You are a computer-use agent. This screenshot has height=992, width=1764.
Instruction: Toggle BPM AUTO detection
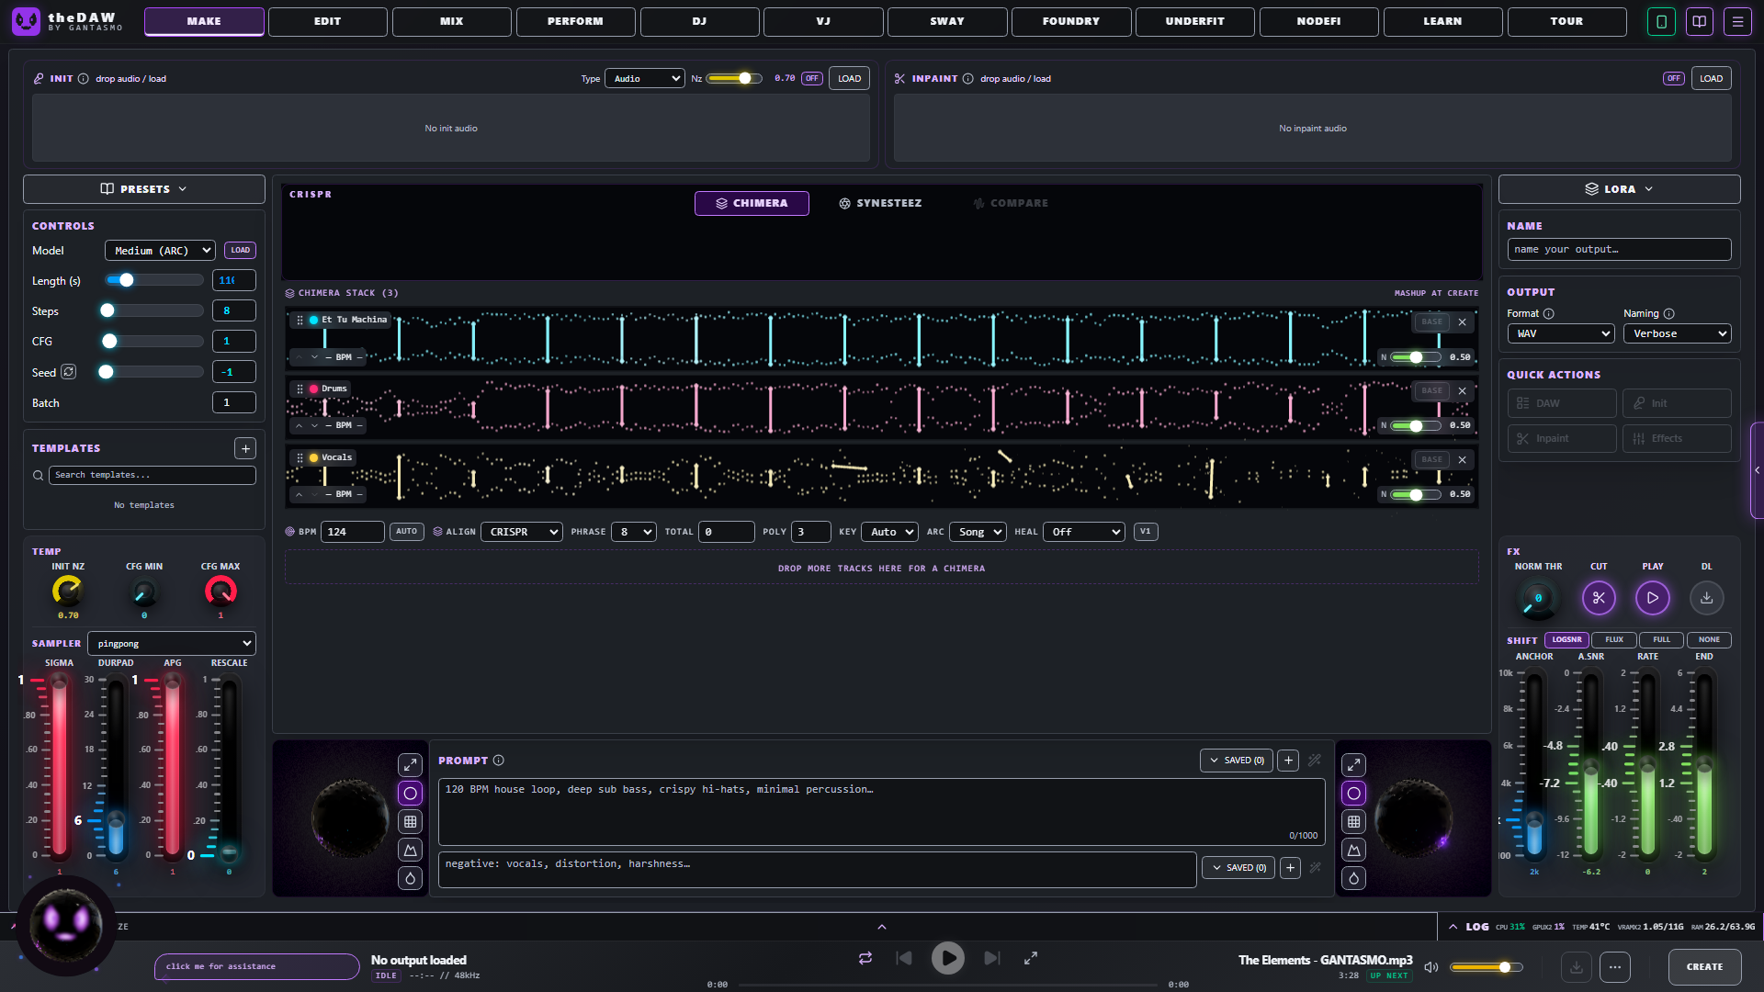(x=406, y=532)
